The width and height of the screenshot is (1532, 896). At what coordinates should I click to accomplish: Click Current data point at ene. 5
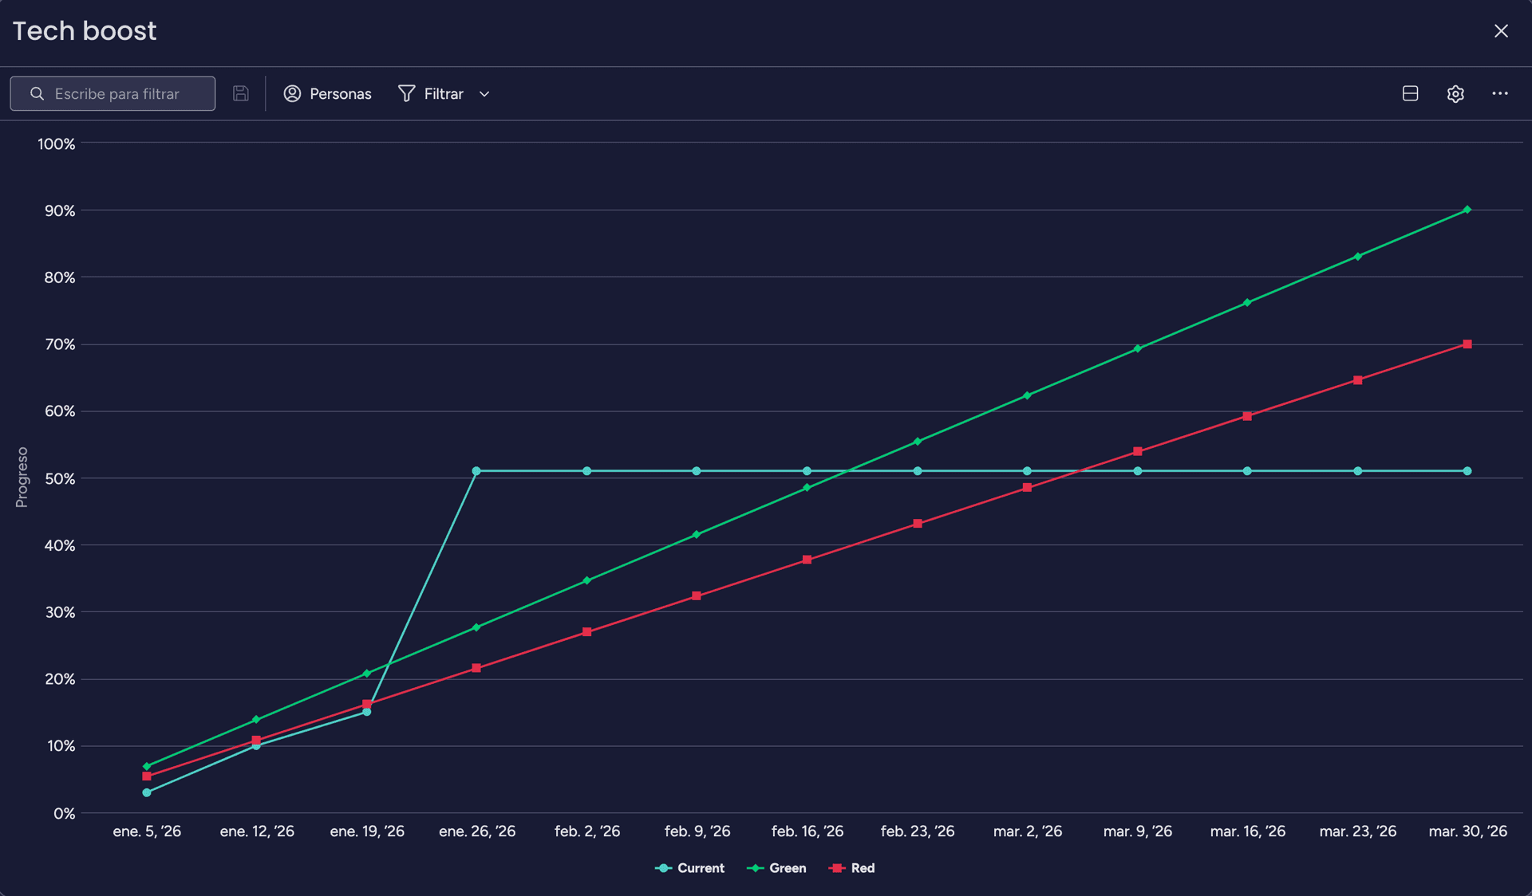[x=147, y=792]
